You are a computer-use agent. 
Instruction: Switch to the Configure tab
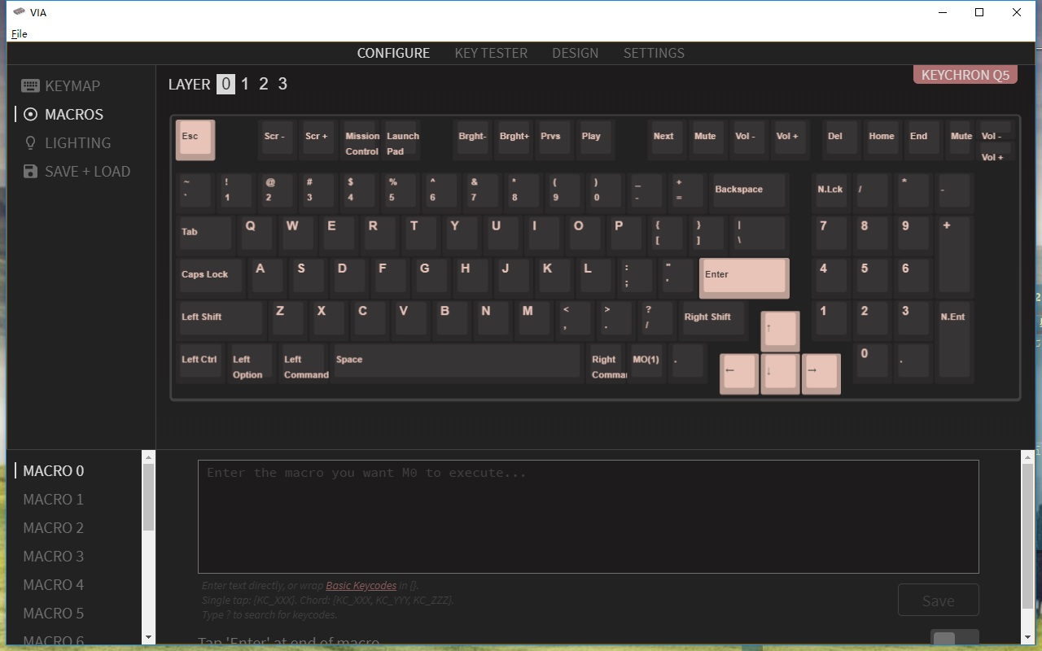pyautogui.click(x=393, y=53)
